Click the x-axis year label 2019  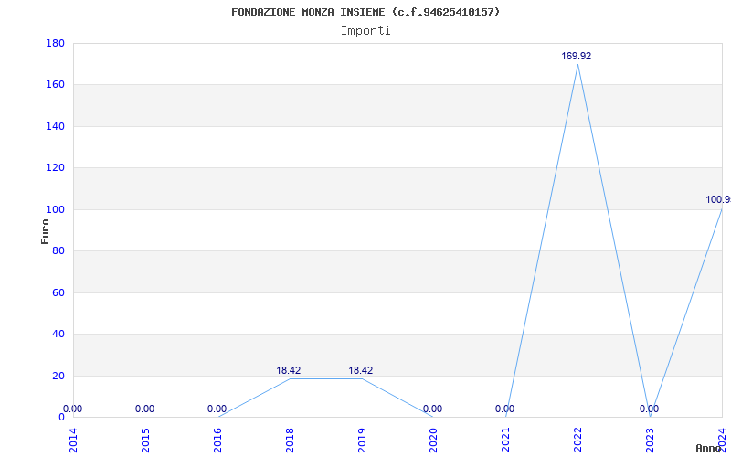tap(362, 441)
